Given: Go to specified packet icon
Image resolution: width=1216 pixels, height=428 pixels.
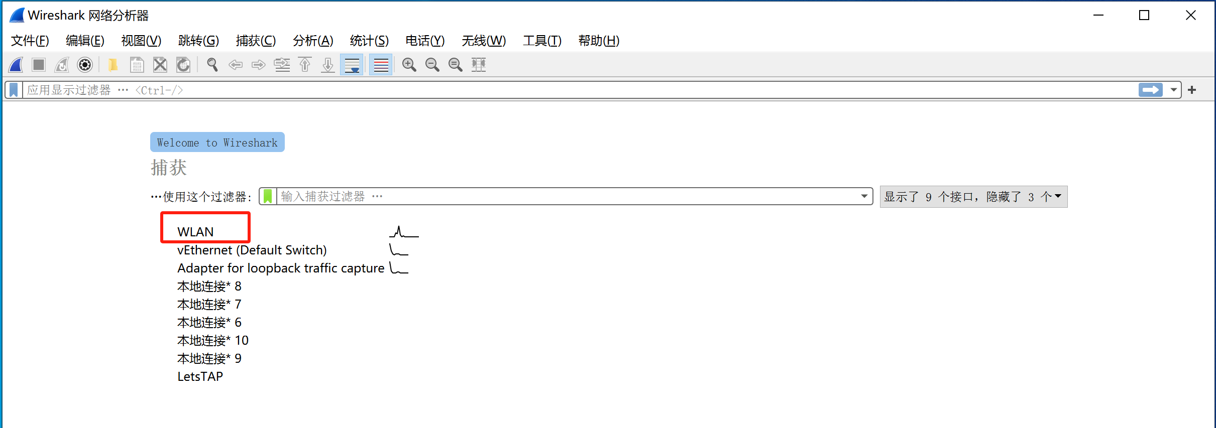Looking at the screenshot, I should 282,65.
